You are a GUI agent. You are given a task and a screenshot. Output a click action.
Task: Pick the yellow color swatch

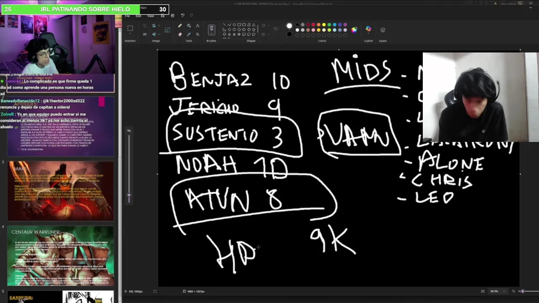pyautogui.click(x=324, y=24)
